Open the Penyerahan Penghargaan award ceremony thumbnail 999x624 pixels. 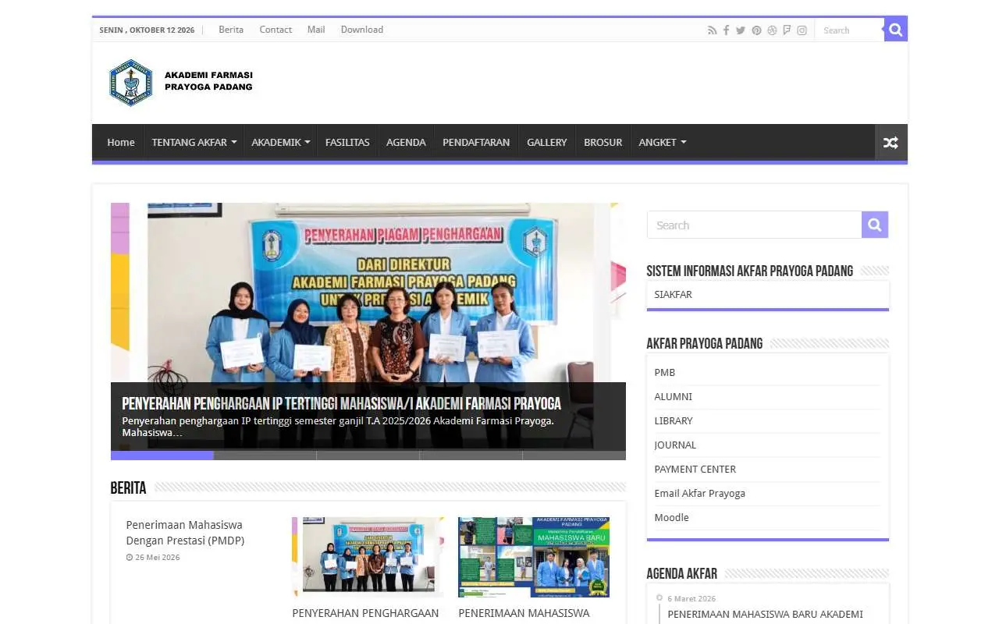click(368, 557)
